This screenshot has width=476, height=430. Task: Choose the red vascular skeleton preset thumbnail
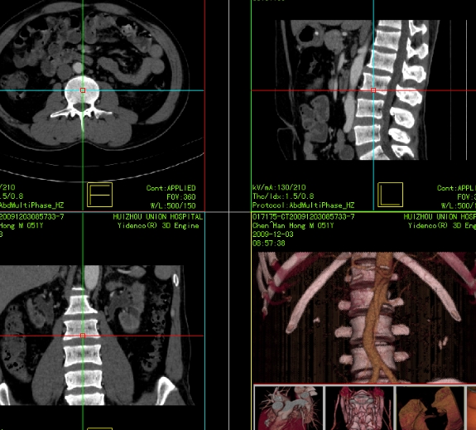[x=360, y=408]
